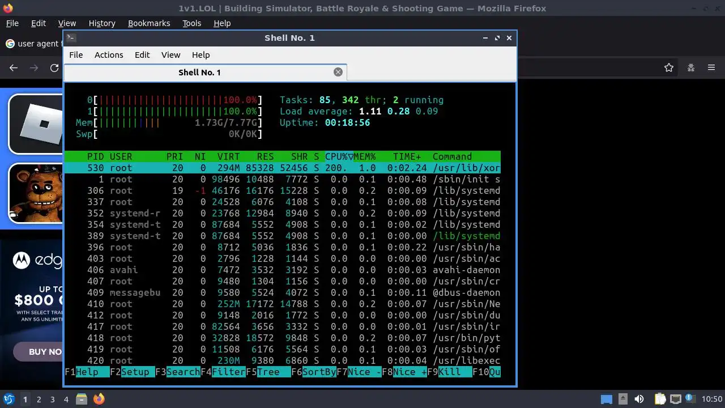The image size is (725, 408).
Task: Click F8 Nice + in htop footer
Action: (404, 372)
